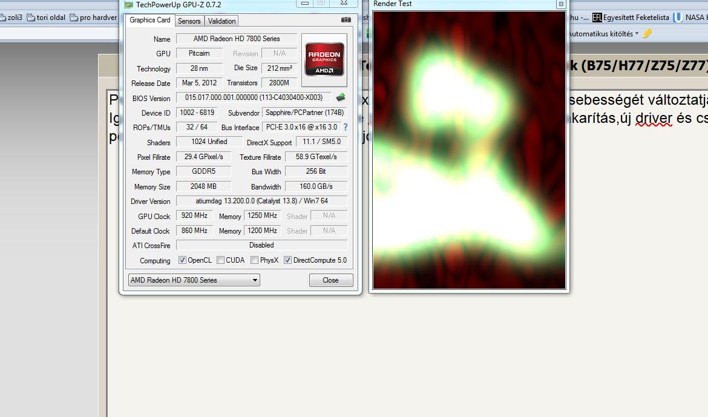Click the misspelled word driver in page text
This screenshot has height=417, width=708.
tap(654, 119)
